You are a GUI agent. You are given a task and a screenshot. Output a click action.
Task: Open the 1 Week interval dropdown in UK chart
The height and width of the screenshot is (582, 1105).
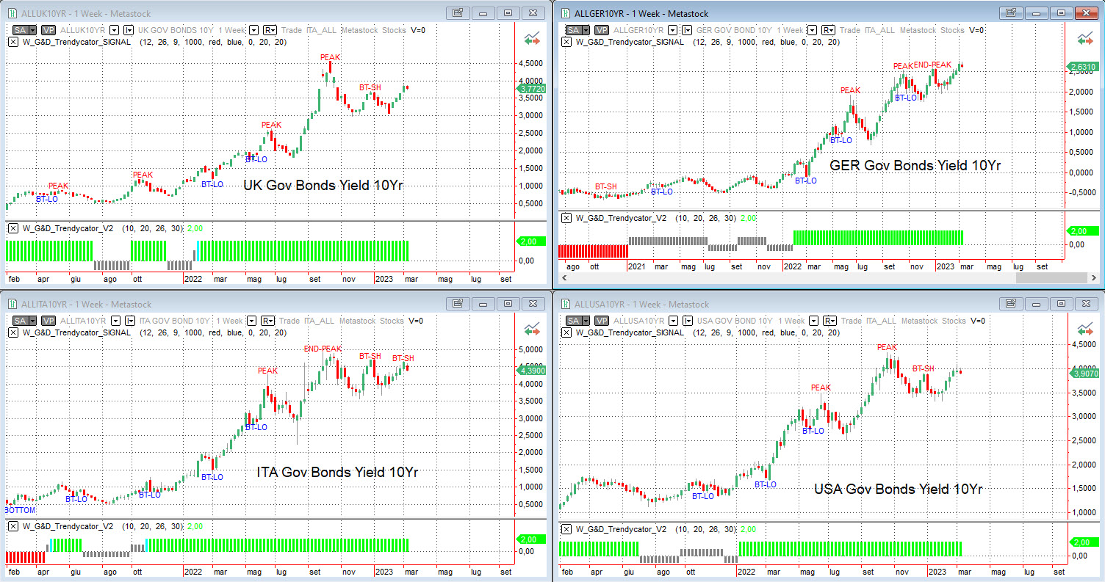253,30
